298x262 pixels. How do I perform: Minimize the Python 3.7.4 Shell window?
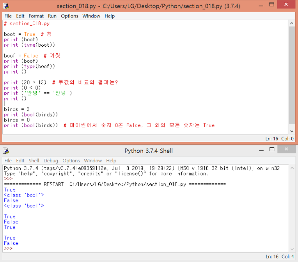coord(261,150)
